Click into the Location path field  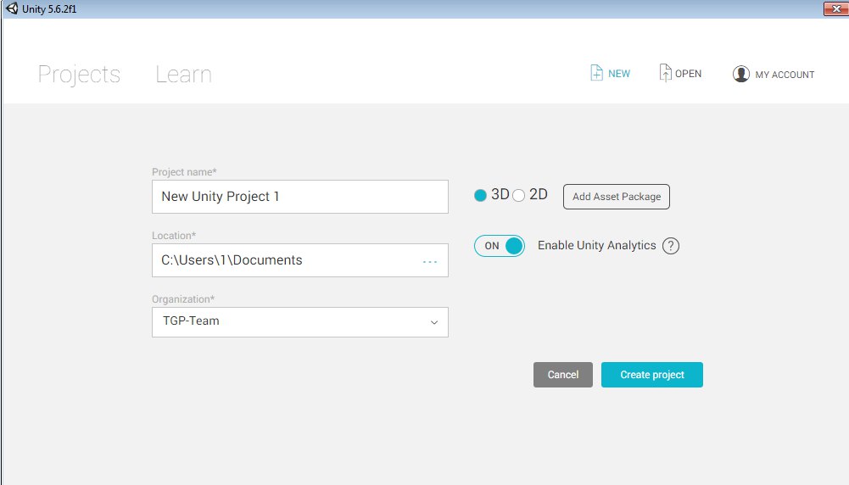(x=300, y=260)
